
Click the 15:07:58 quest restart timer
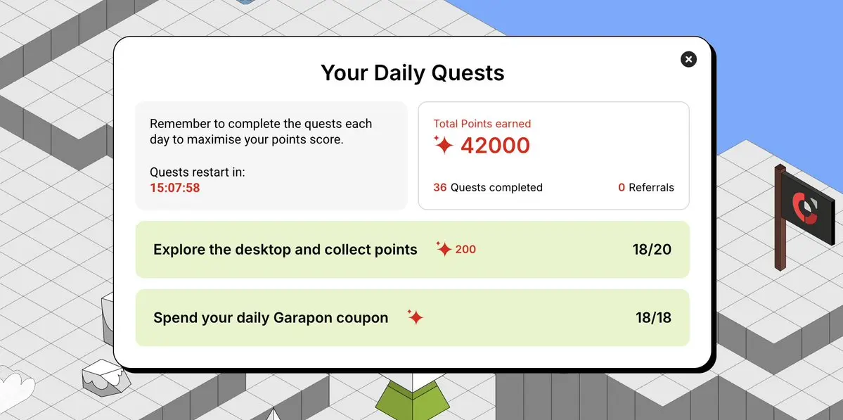pyautogui.click(x=175, y=189)
